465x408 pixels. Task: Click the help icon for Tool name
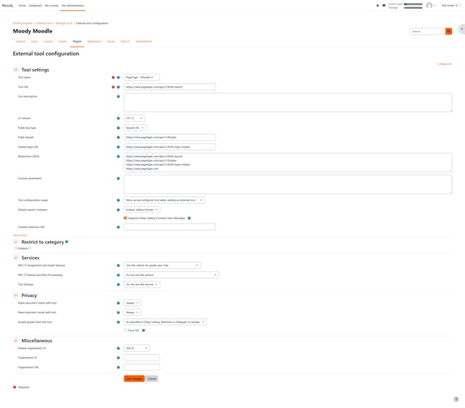point(118,78)
